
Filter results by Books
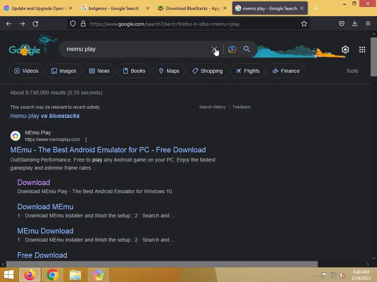click(x=134, y=71)
